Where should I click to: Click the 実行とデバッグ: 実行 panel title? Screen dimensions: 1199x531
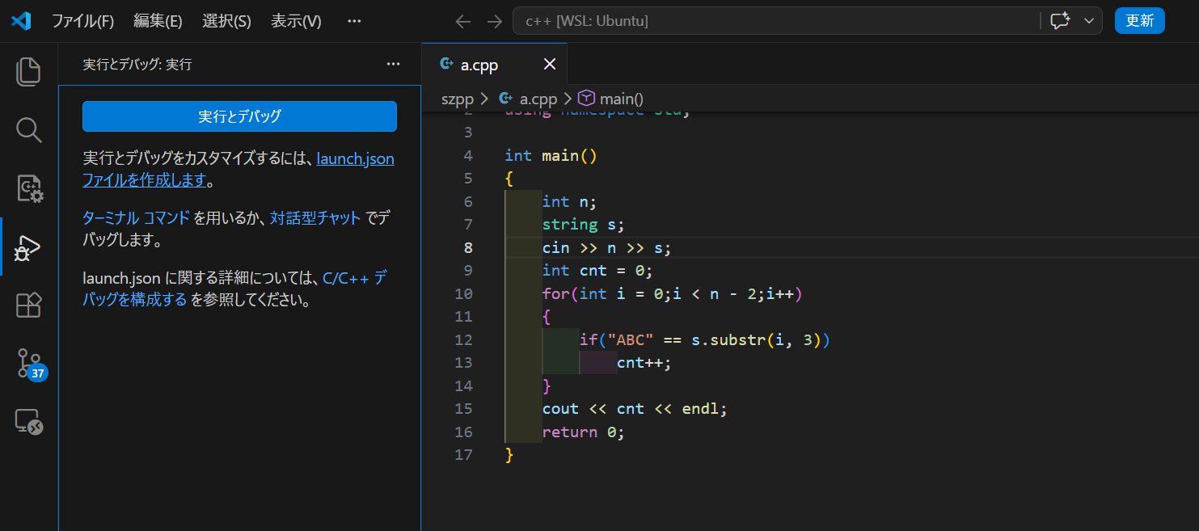tap(137, 65)
